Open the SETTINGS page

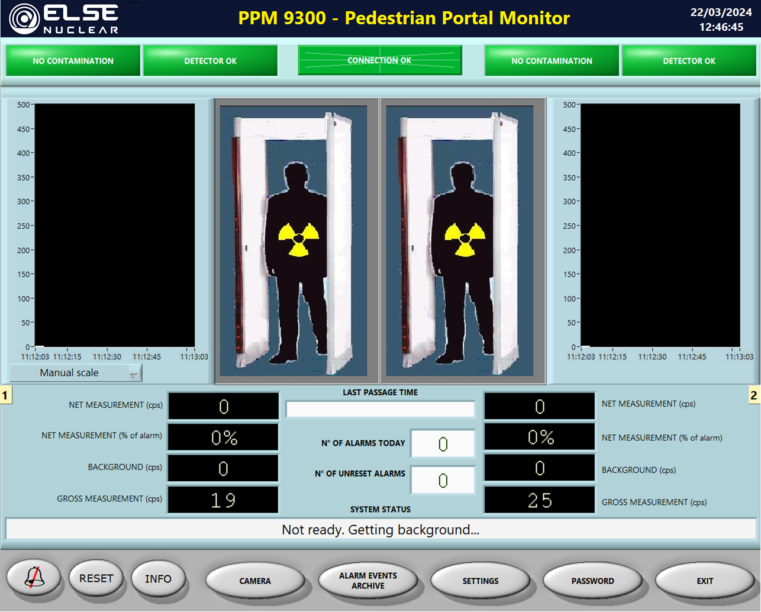480,581
